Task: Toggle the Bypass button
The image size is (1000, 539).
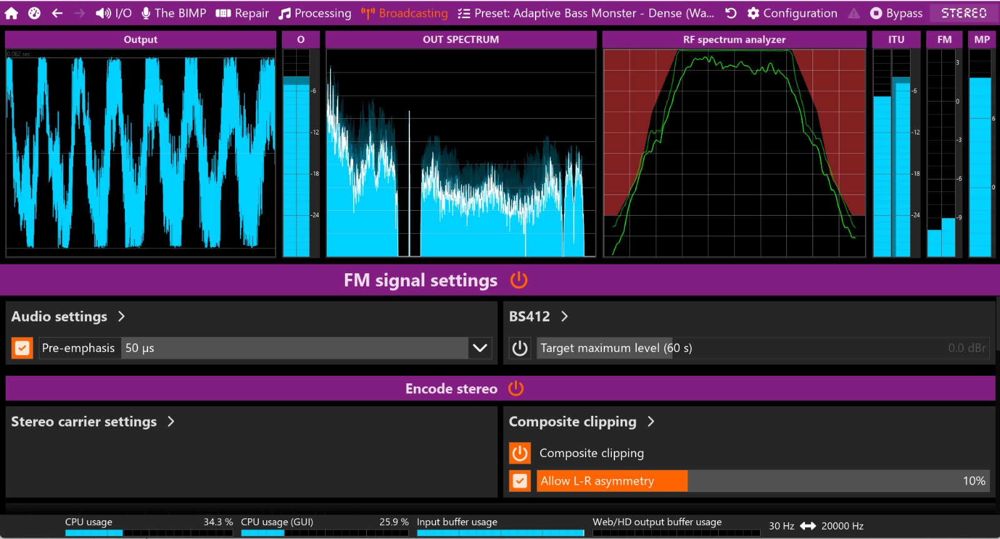Action: click(896, 13)
